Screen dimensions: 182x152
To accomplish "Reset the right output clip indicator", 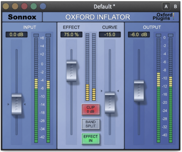I will coord(170,35).
